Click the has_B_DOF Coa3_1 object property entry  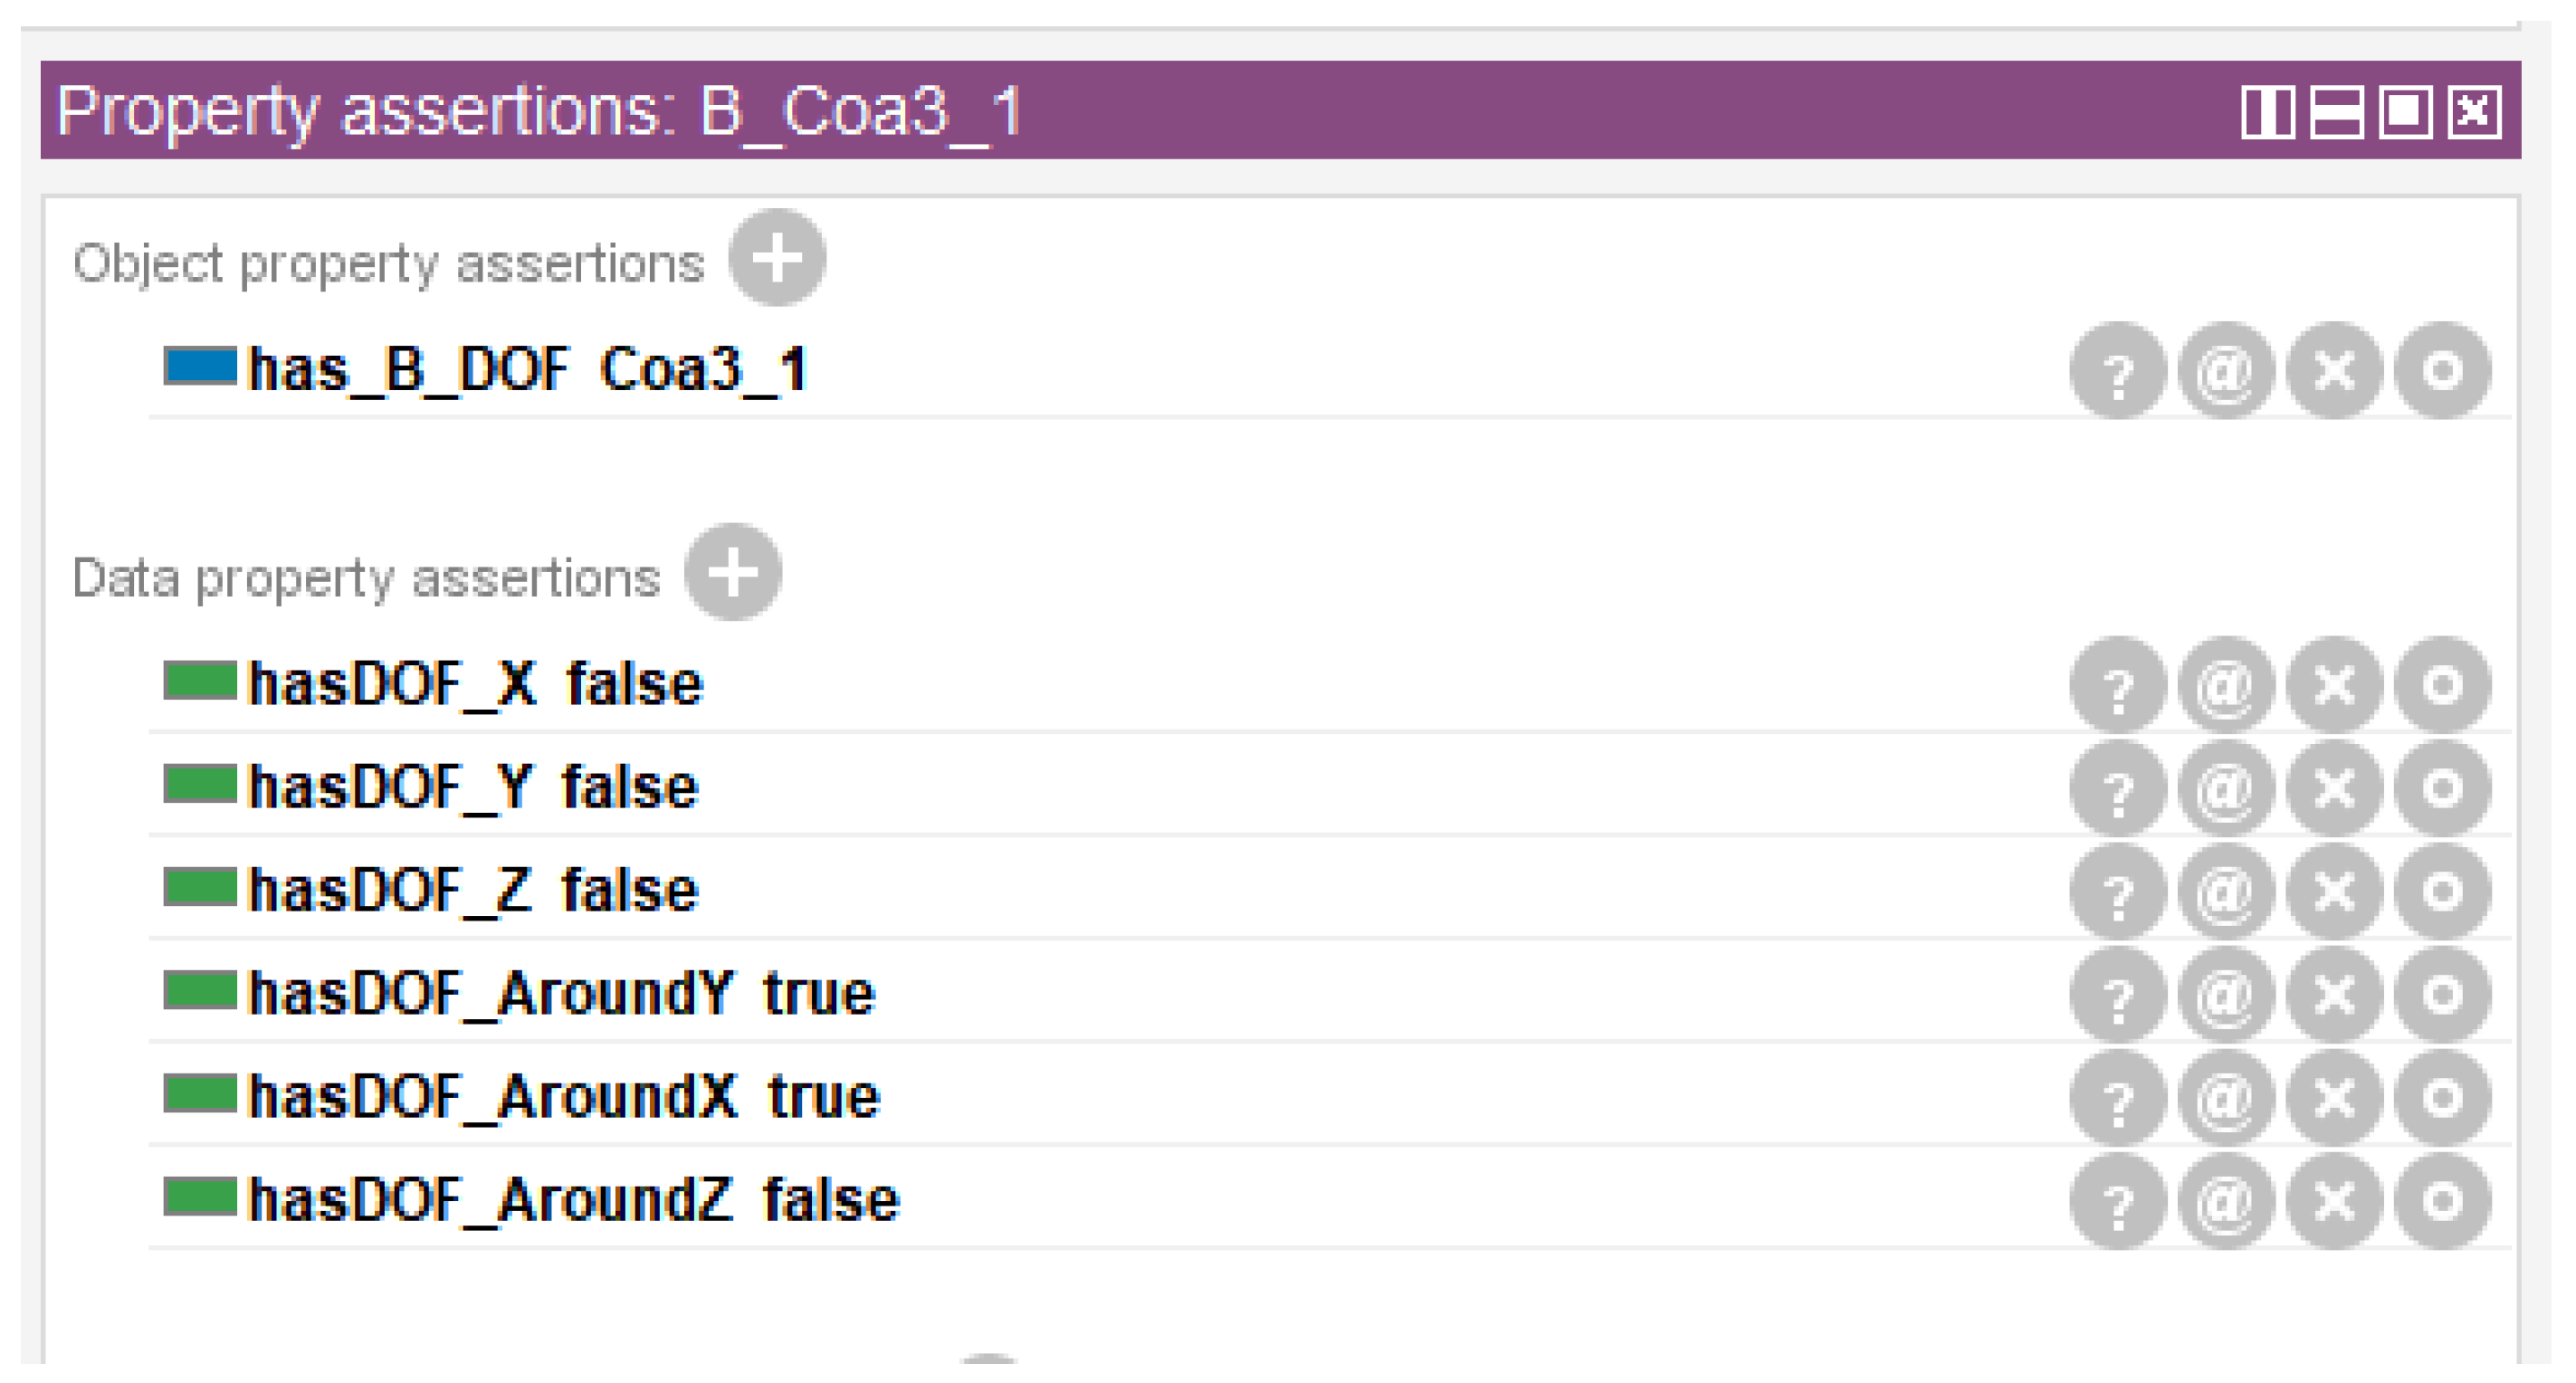pyautogui.click(x=528, y=371)
